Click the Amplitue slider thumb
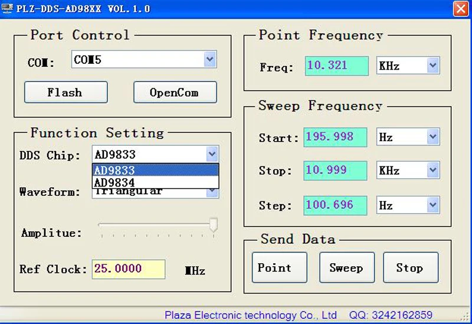 214,225
